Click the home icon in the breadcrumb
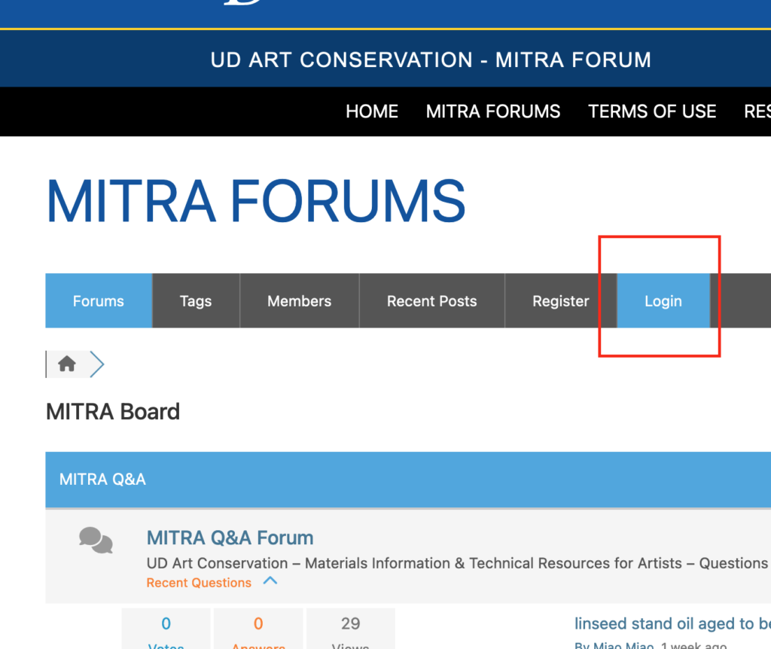The height and width of the screenshot is (649, 771). (x=67, y=364)
